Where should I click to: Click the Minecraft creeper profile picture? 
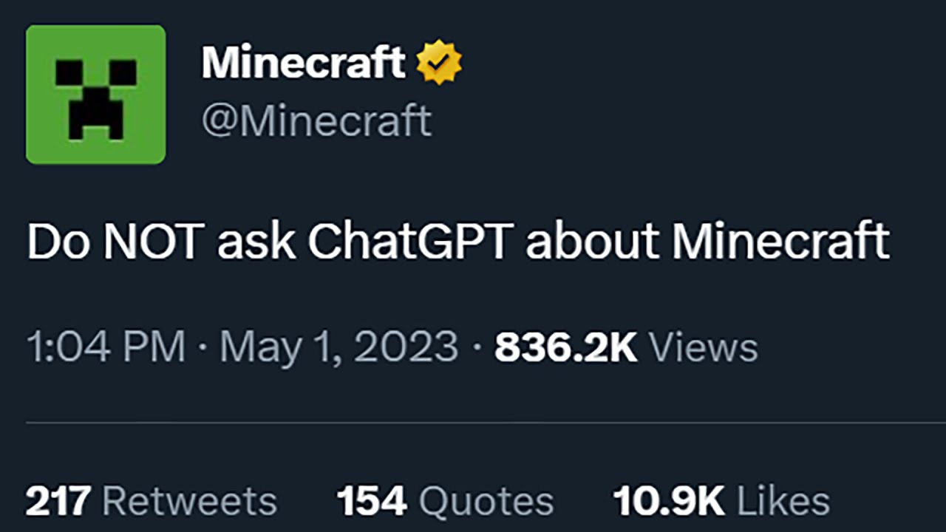95,93
